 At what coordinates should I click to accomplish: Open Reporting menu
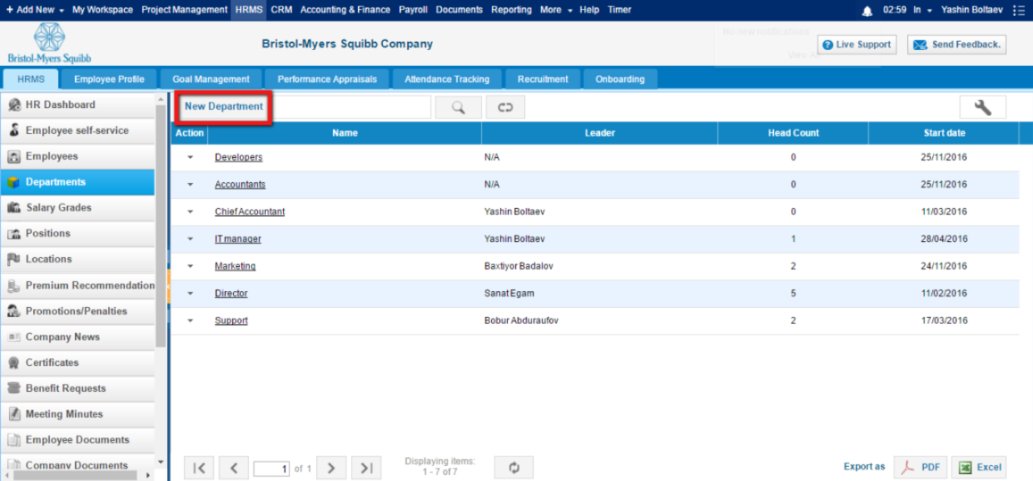click(x=511, y=11)
